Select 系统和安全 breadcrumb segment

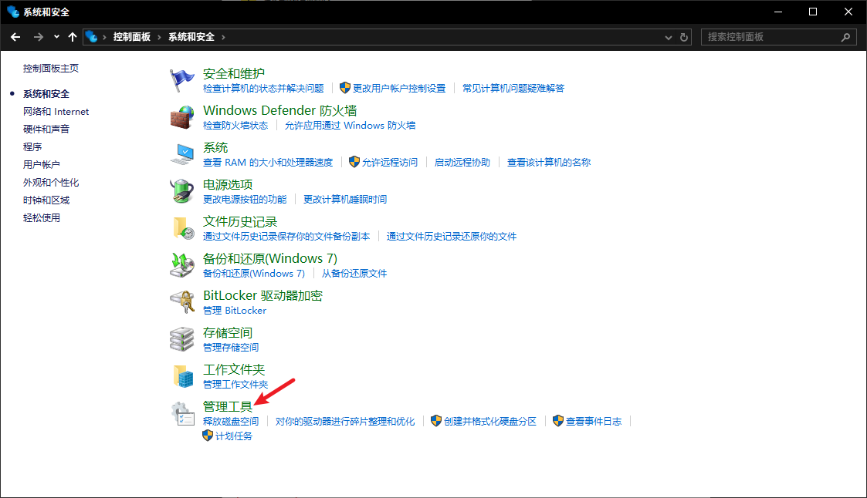(x=191, y=37)
